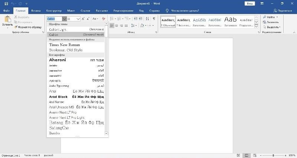The width and height of the screenshot is (297, 158).
Task: Switch to the References (Ссылки) tab
Action: 85,11
